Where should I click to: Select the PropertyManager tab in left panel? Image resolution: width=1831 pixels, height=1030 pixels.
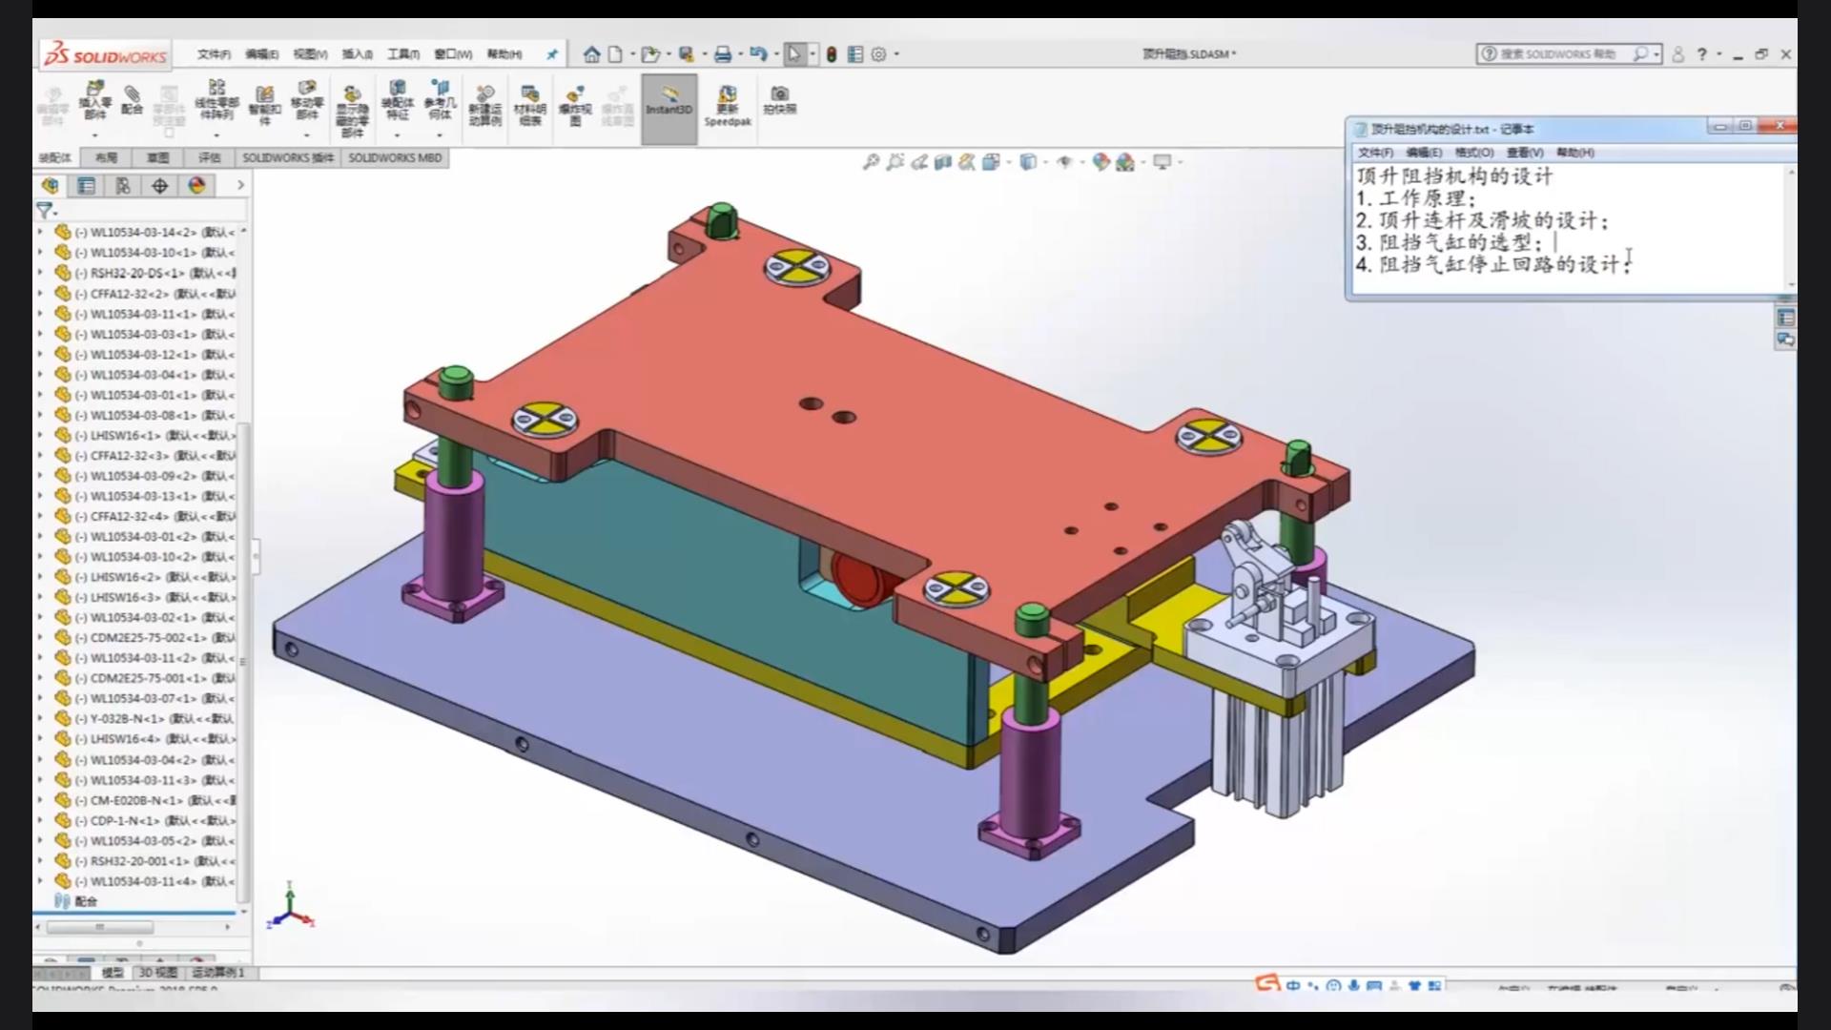[87, 185]
